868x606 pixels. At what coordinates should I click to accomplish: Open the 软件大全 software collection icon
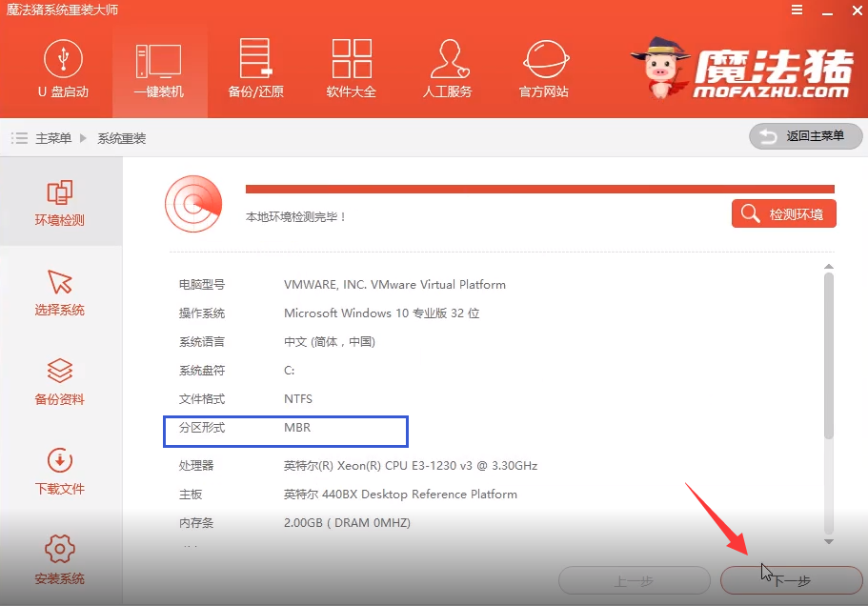point(351,70)
